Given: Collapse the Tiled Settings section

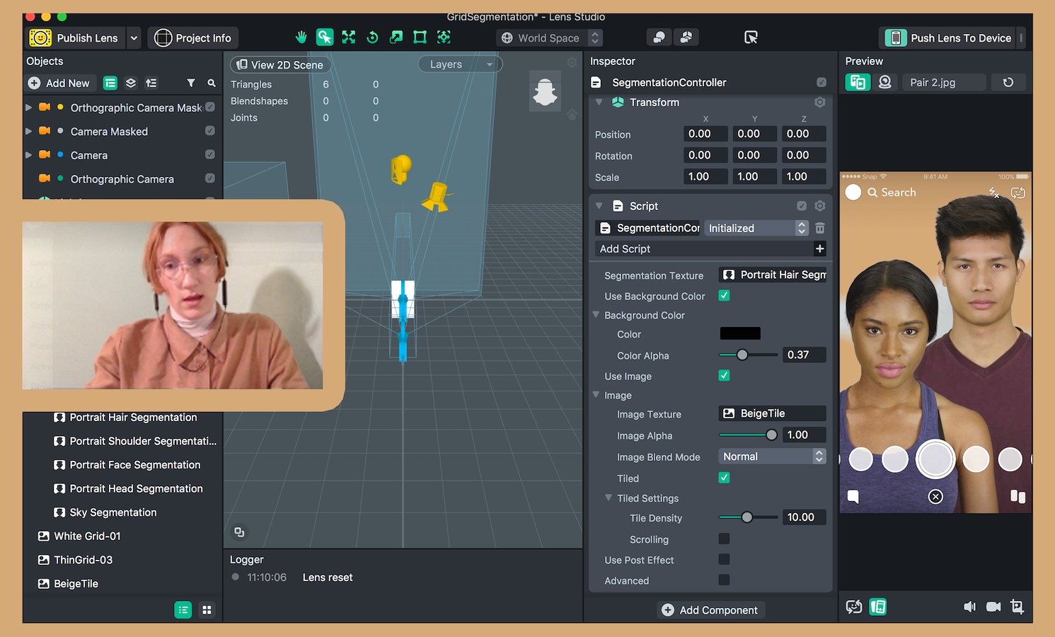Looking at the screenshot, I should [609, 498].
